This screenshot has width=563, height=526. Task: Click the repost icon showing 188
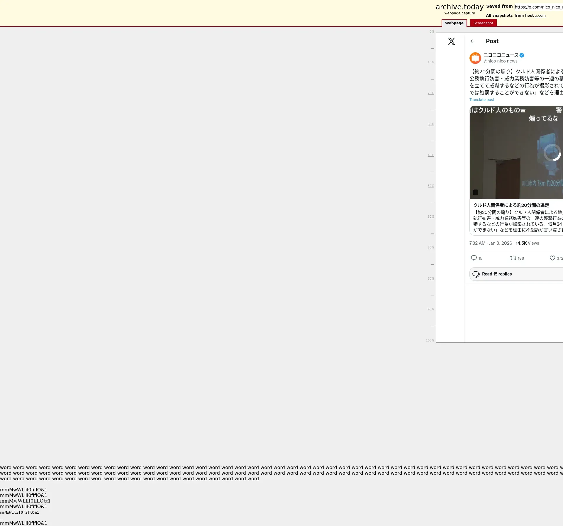513,258
